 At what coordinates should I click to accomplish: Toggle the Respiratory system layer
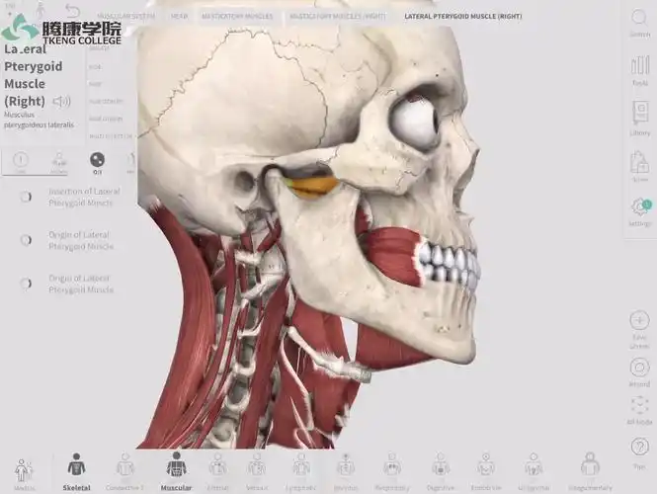[392, 469]
